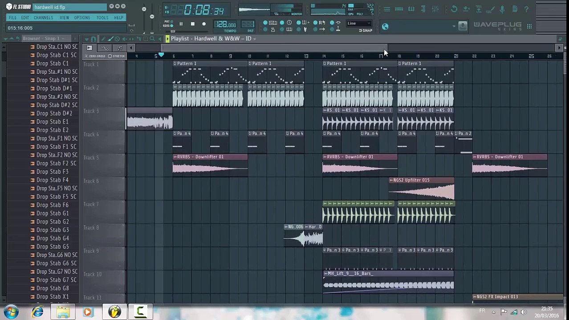
Task: Pause playback with the pause button
Action: pyautogui.click(x=181, y=24)
